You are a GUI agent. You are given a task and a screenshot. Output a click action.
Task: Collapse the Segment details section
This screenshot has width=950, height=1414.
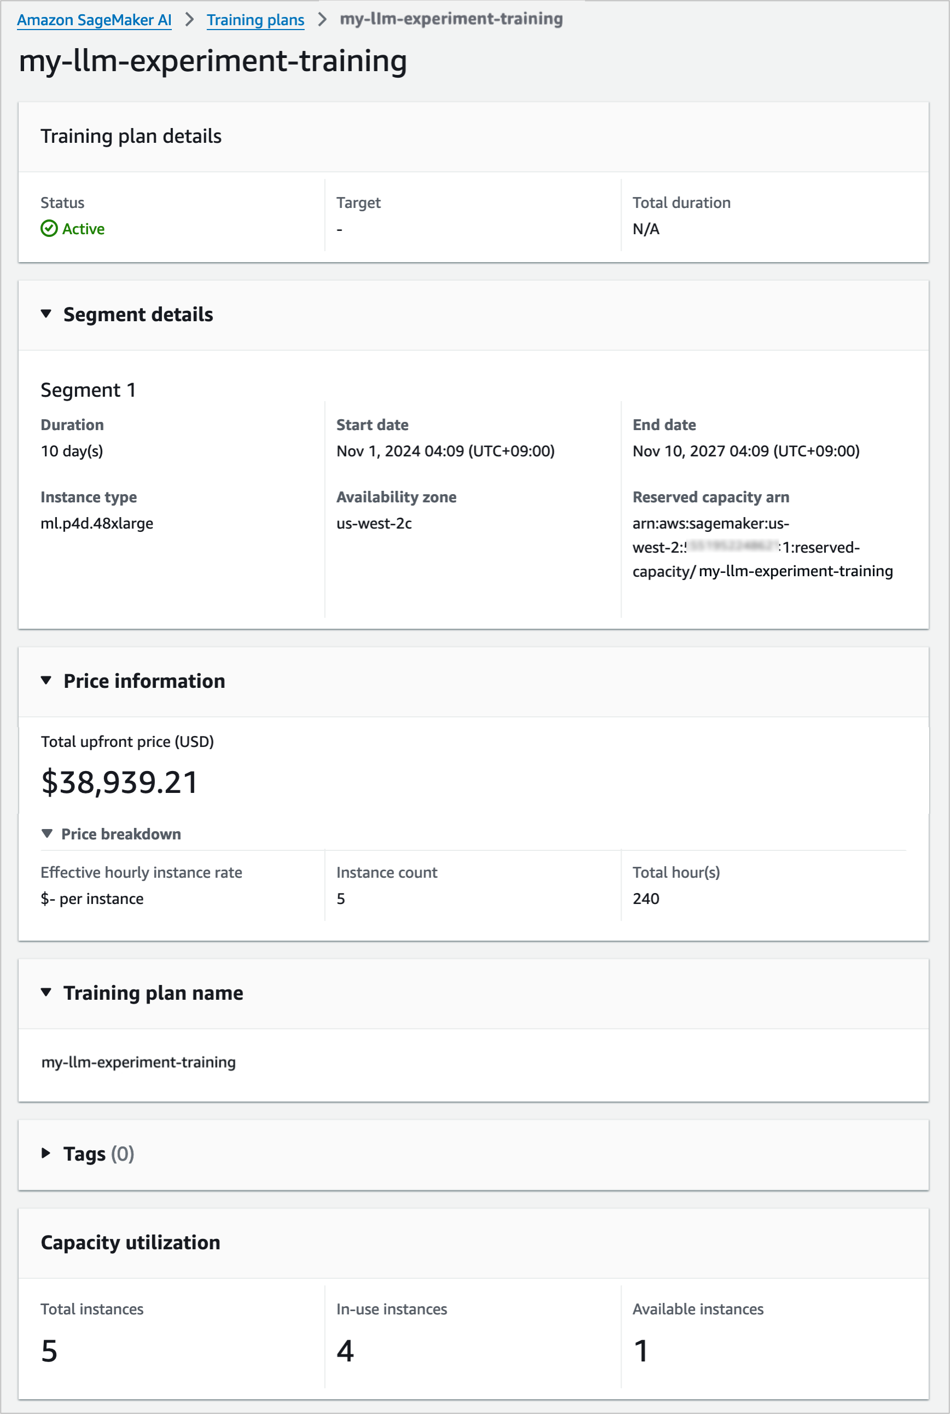46,314
